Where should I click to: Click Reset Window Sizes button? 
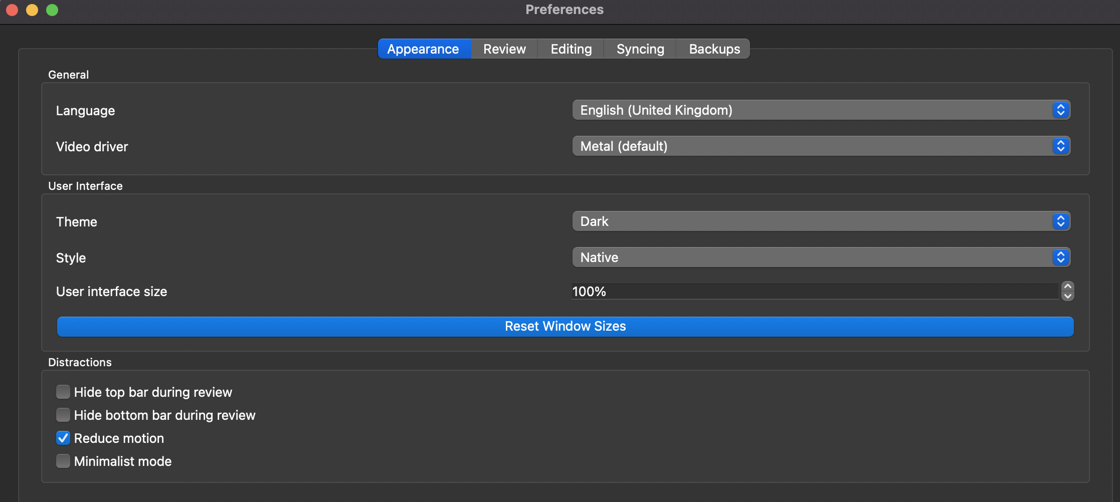coord(565,327)
